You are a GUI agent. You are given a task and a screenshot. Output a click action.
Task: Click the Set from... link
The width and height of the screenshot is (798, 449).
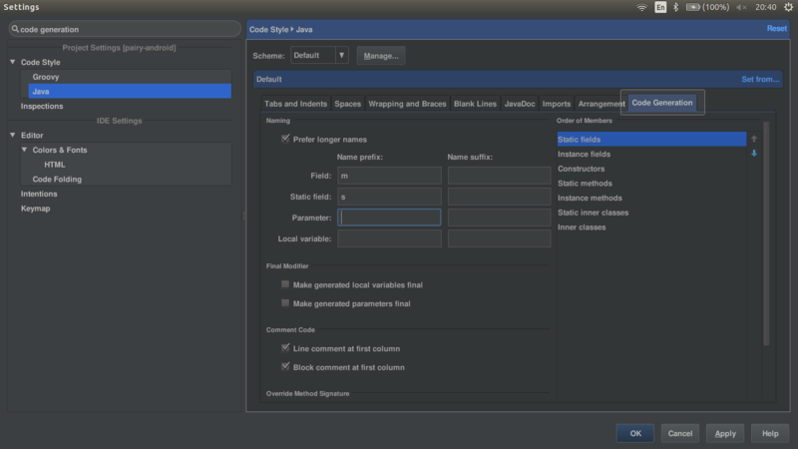click(760, 79)
